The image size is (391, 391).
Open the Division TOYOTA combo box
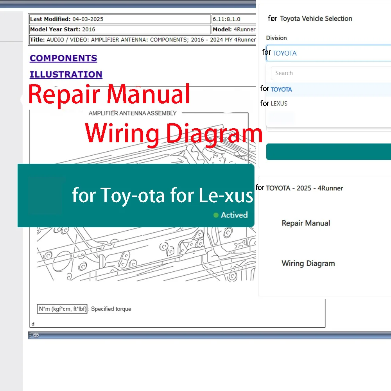pyautogui.click(x=328, y=53)
